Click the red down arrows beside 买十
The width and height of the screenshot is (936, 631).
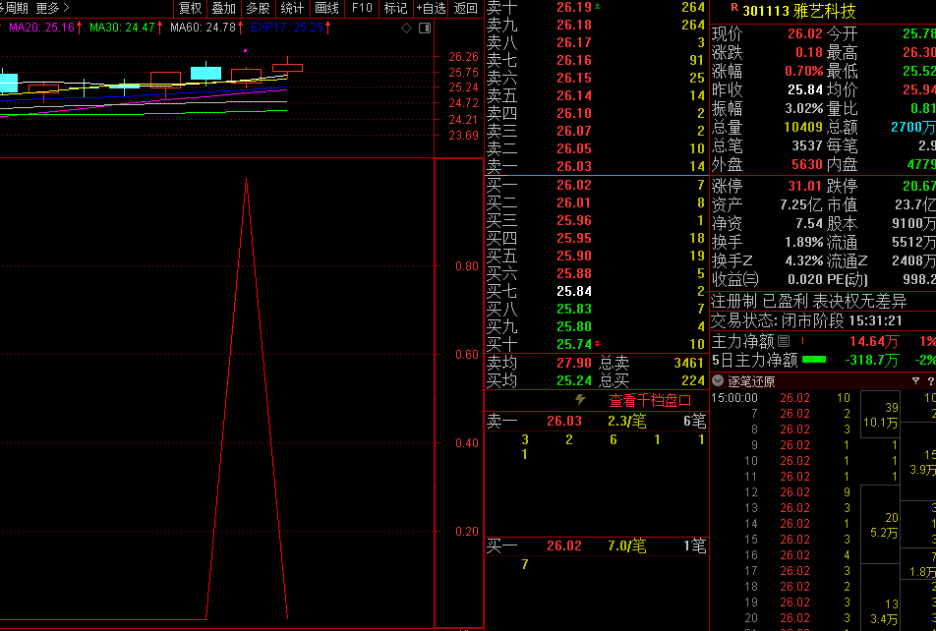click(x=598, y=344)
